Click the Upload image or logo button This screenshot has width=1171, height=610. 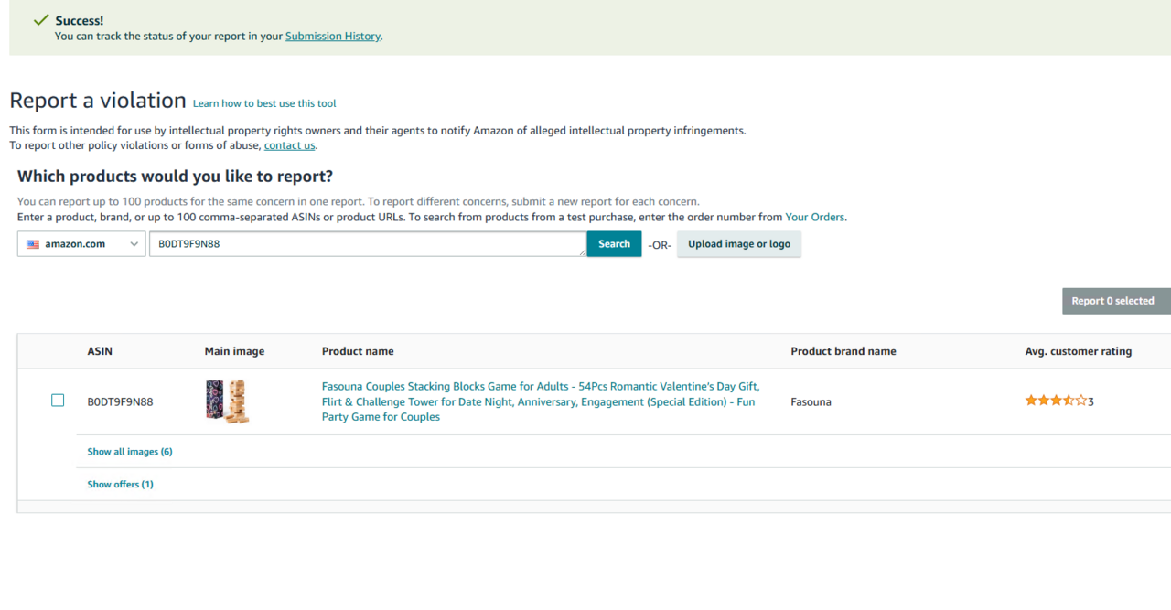[x=738, y=244]
